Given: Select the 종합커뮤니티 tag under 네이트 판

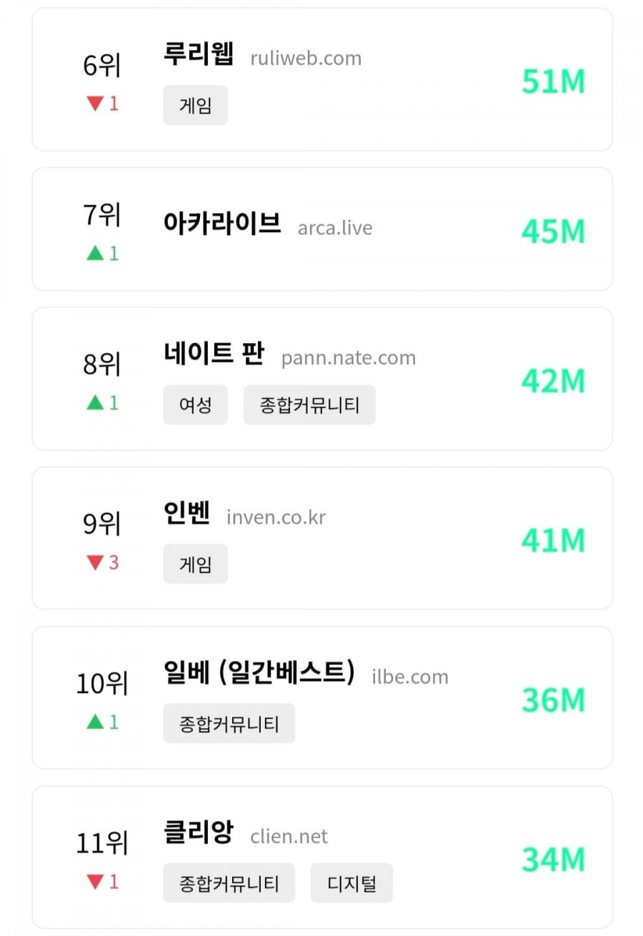Looking at the screenshot, I should (x=309, y=405).
